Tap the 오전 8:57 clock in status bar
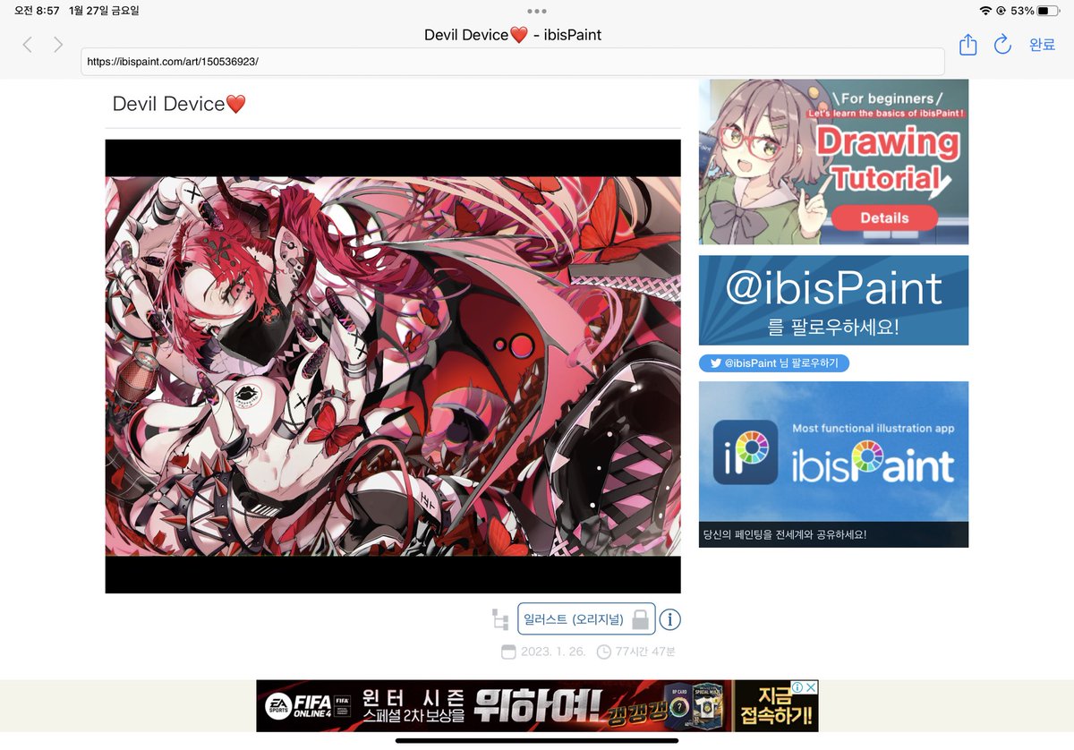 pyautogui.click(x=37, y=11)
